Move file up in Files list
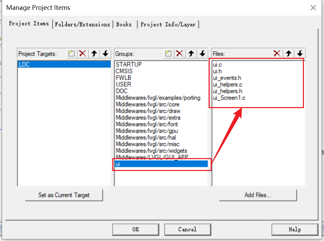324x241 pixels. coord(289,53)
